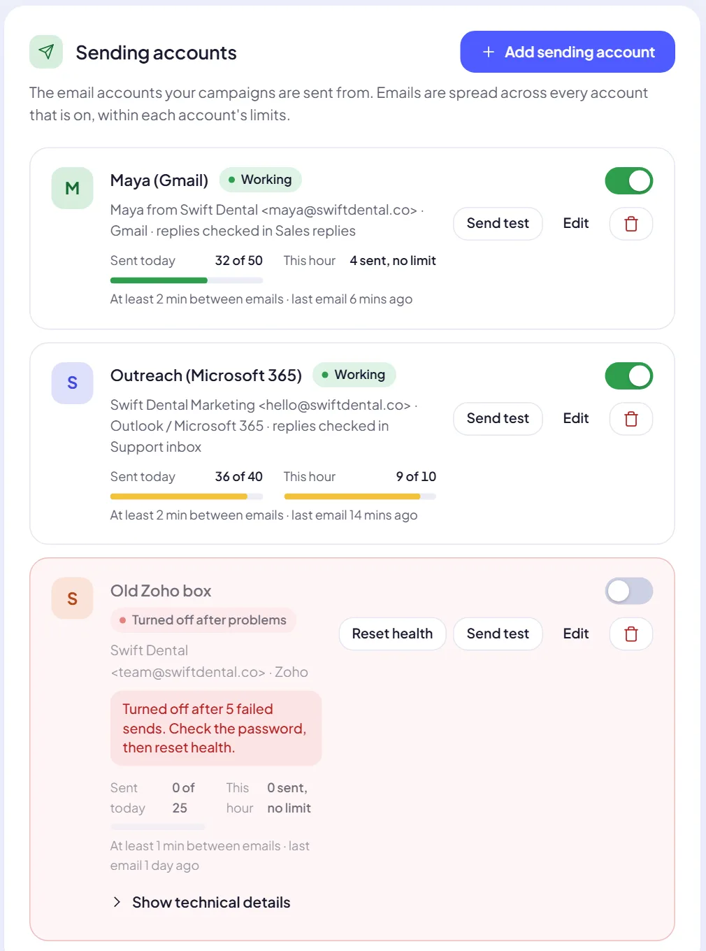Click Outreach's Sent today progress bar
The width and height of the screenshot is (706, 951).
[187, 496]
